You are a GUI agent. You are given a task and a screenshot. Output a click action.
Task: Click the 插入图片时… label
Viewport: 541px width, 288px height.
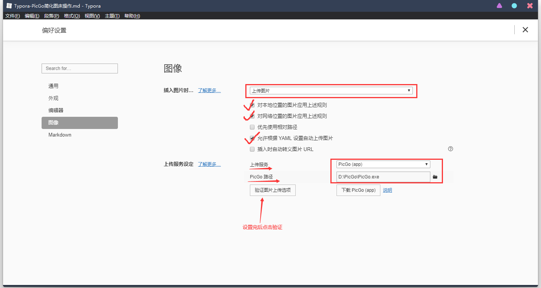coord(179,90)
